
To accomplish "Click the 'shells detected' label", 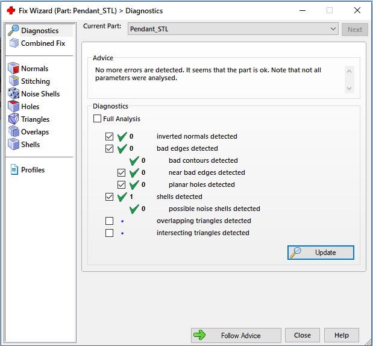I will coord(179,197).
